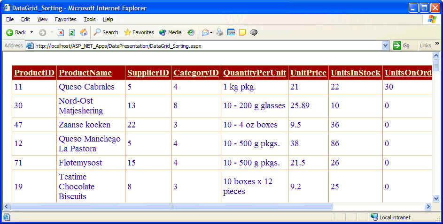Open the Mail button dropdown

211,32
